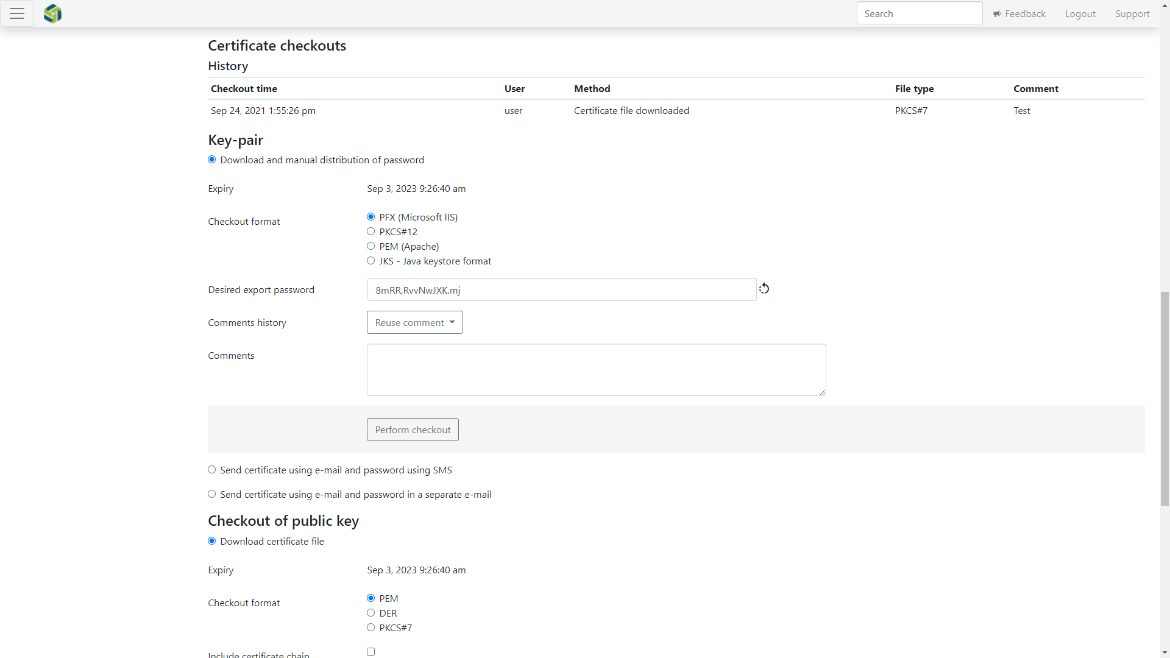Click the Key-pair section header
Viewport: 1170px width, 658px height.
[x=236, y=140]
